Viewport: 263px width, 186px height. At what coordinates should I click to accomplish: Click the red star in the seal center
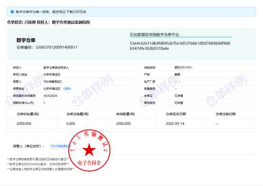[89, 150]
